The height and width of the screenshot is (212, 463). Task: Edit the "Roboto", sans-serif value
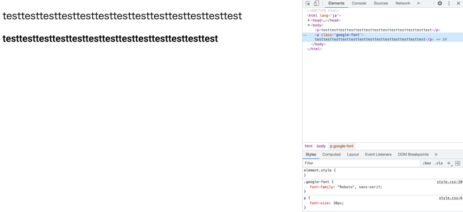click(359, 187)
